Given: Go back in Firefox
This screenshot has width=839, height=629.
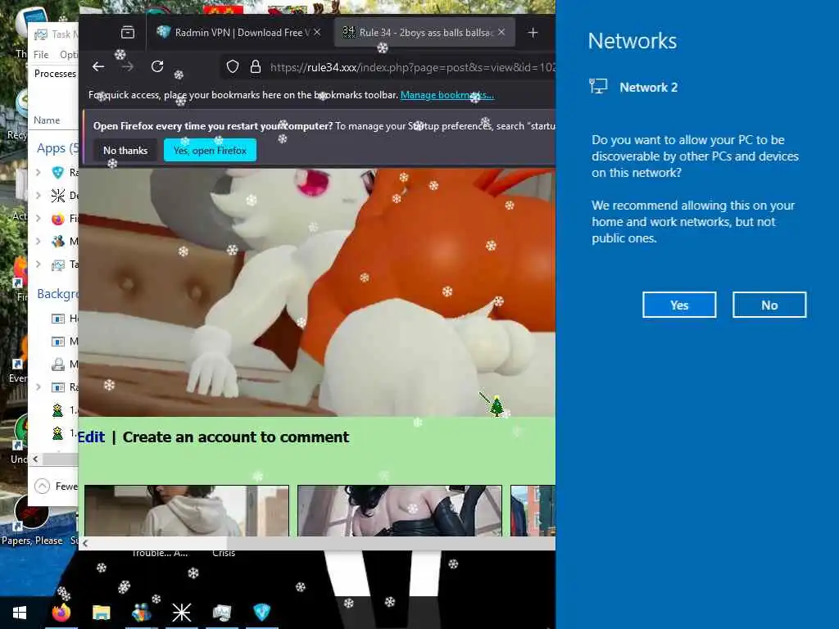Looking at the screenshot, I should tap(98, 66).
